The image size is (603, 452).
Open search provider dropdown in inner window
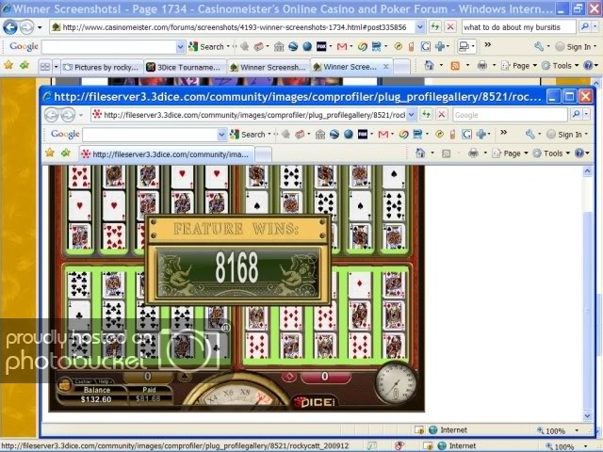586,114
